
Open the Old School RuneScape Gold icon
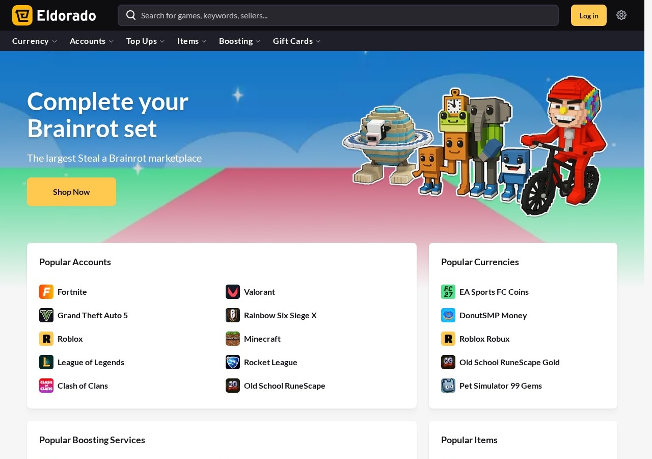[448, 362]
